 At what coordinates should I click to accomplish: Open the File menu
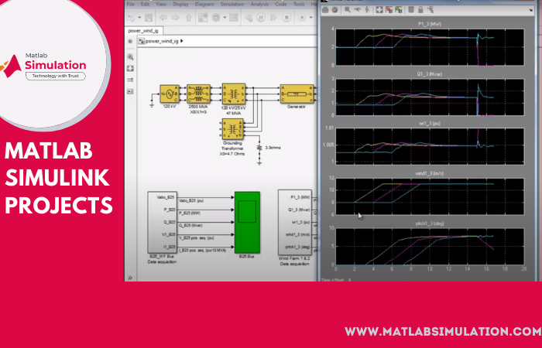pyautogui.click(x=131, y=4)
